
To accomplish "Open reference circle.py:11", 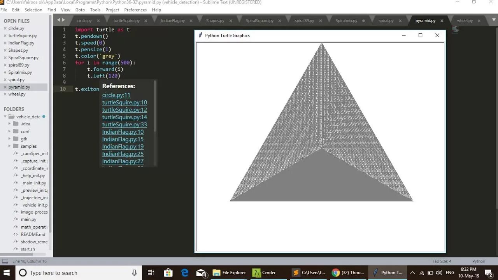I will click(116, 95).
